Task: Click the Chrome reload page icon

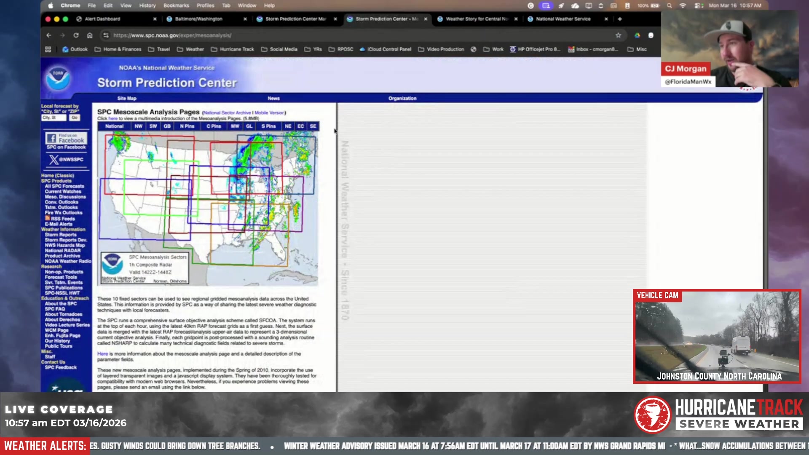Action: 76,35
